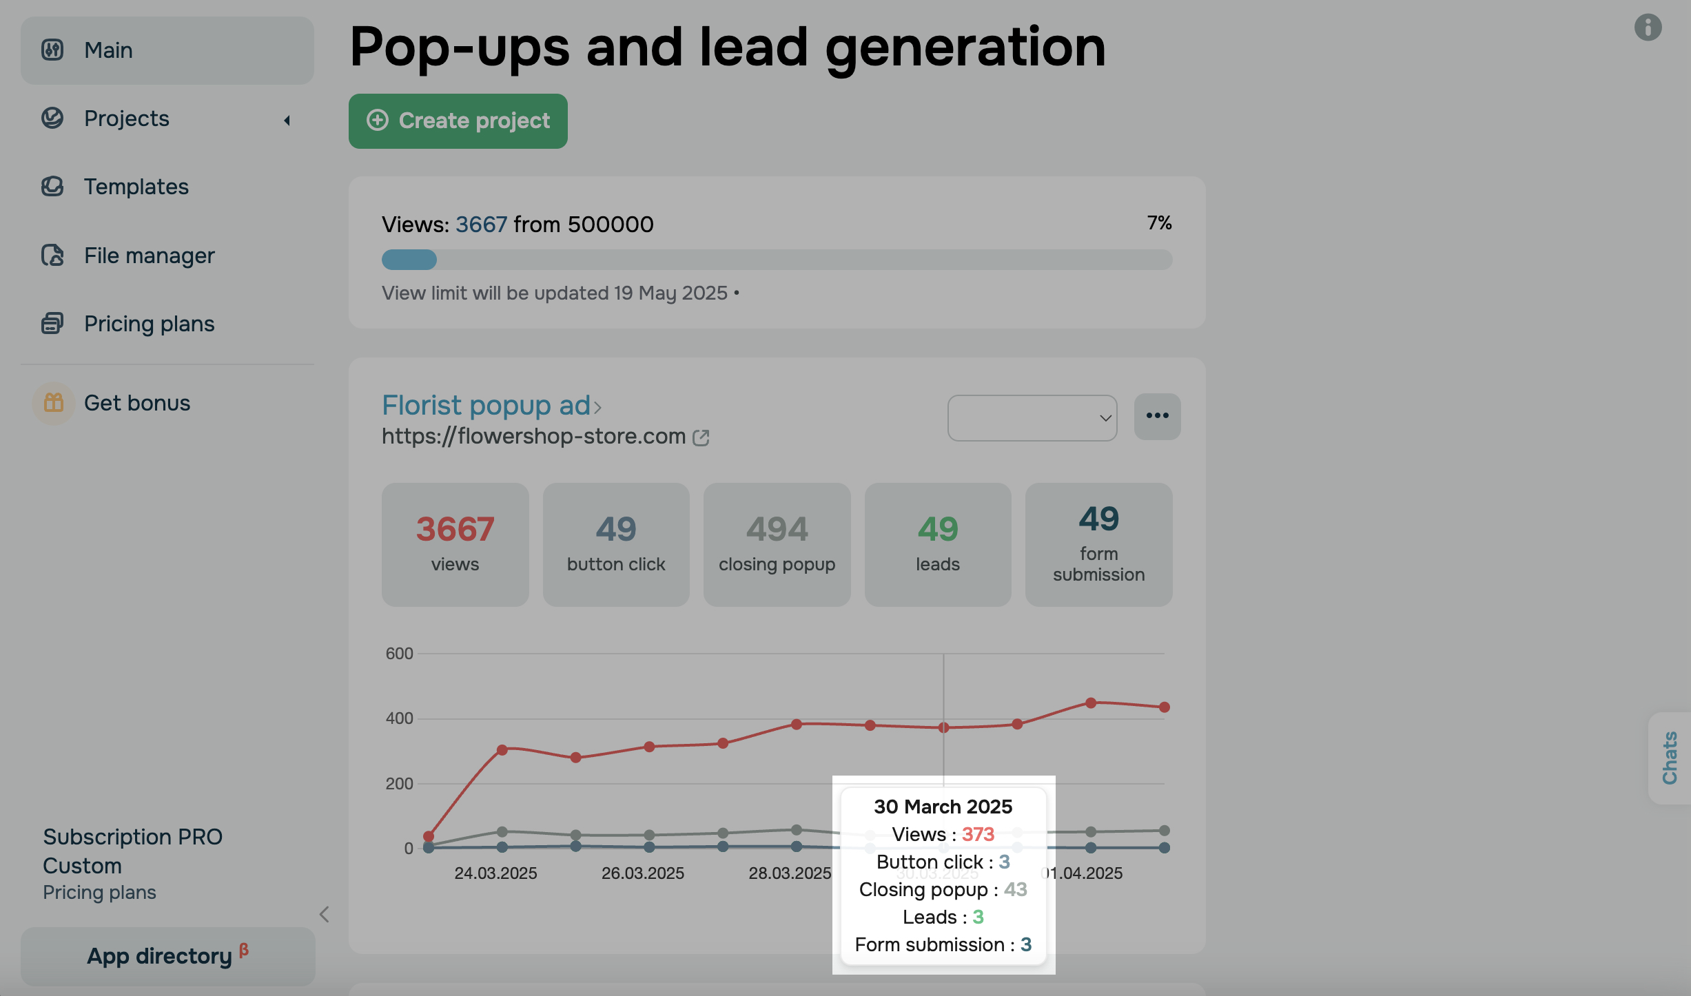Open the Chats side tab
The width and height of the screenshot is (1691, 996).
[x=1669, y=758]
